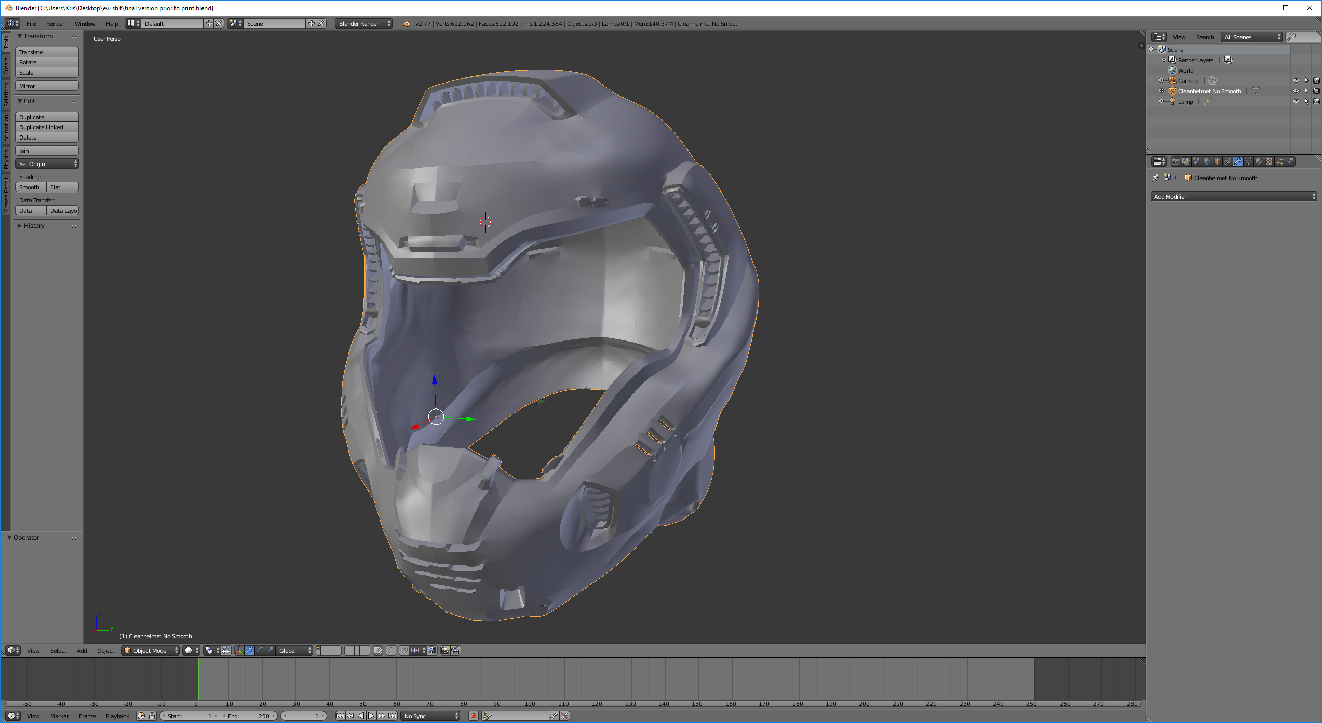Screen dimensions: 1322x723
Task: Open the Add Modifier dropdown
Action: pos(1233,196)
